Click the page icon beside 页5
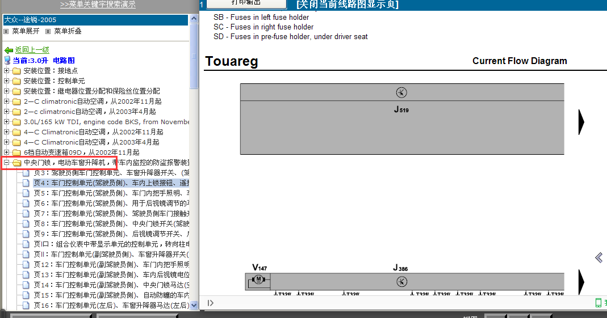The height and width of the screenshot is (318, 607). click(x=26, y=193)
